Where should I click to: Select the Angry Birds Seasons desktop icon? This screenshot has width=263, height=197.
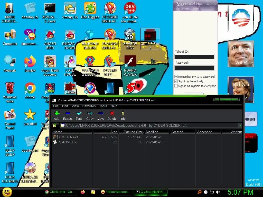coord(50,66)
